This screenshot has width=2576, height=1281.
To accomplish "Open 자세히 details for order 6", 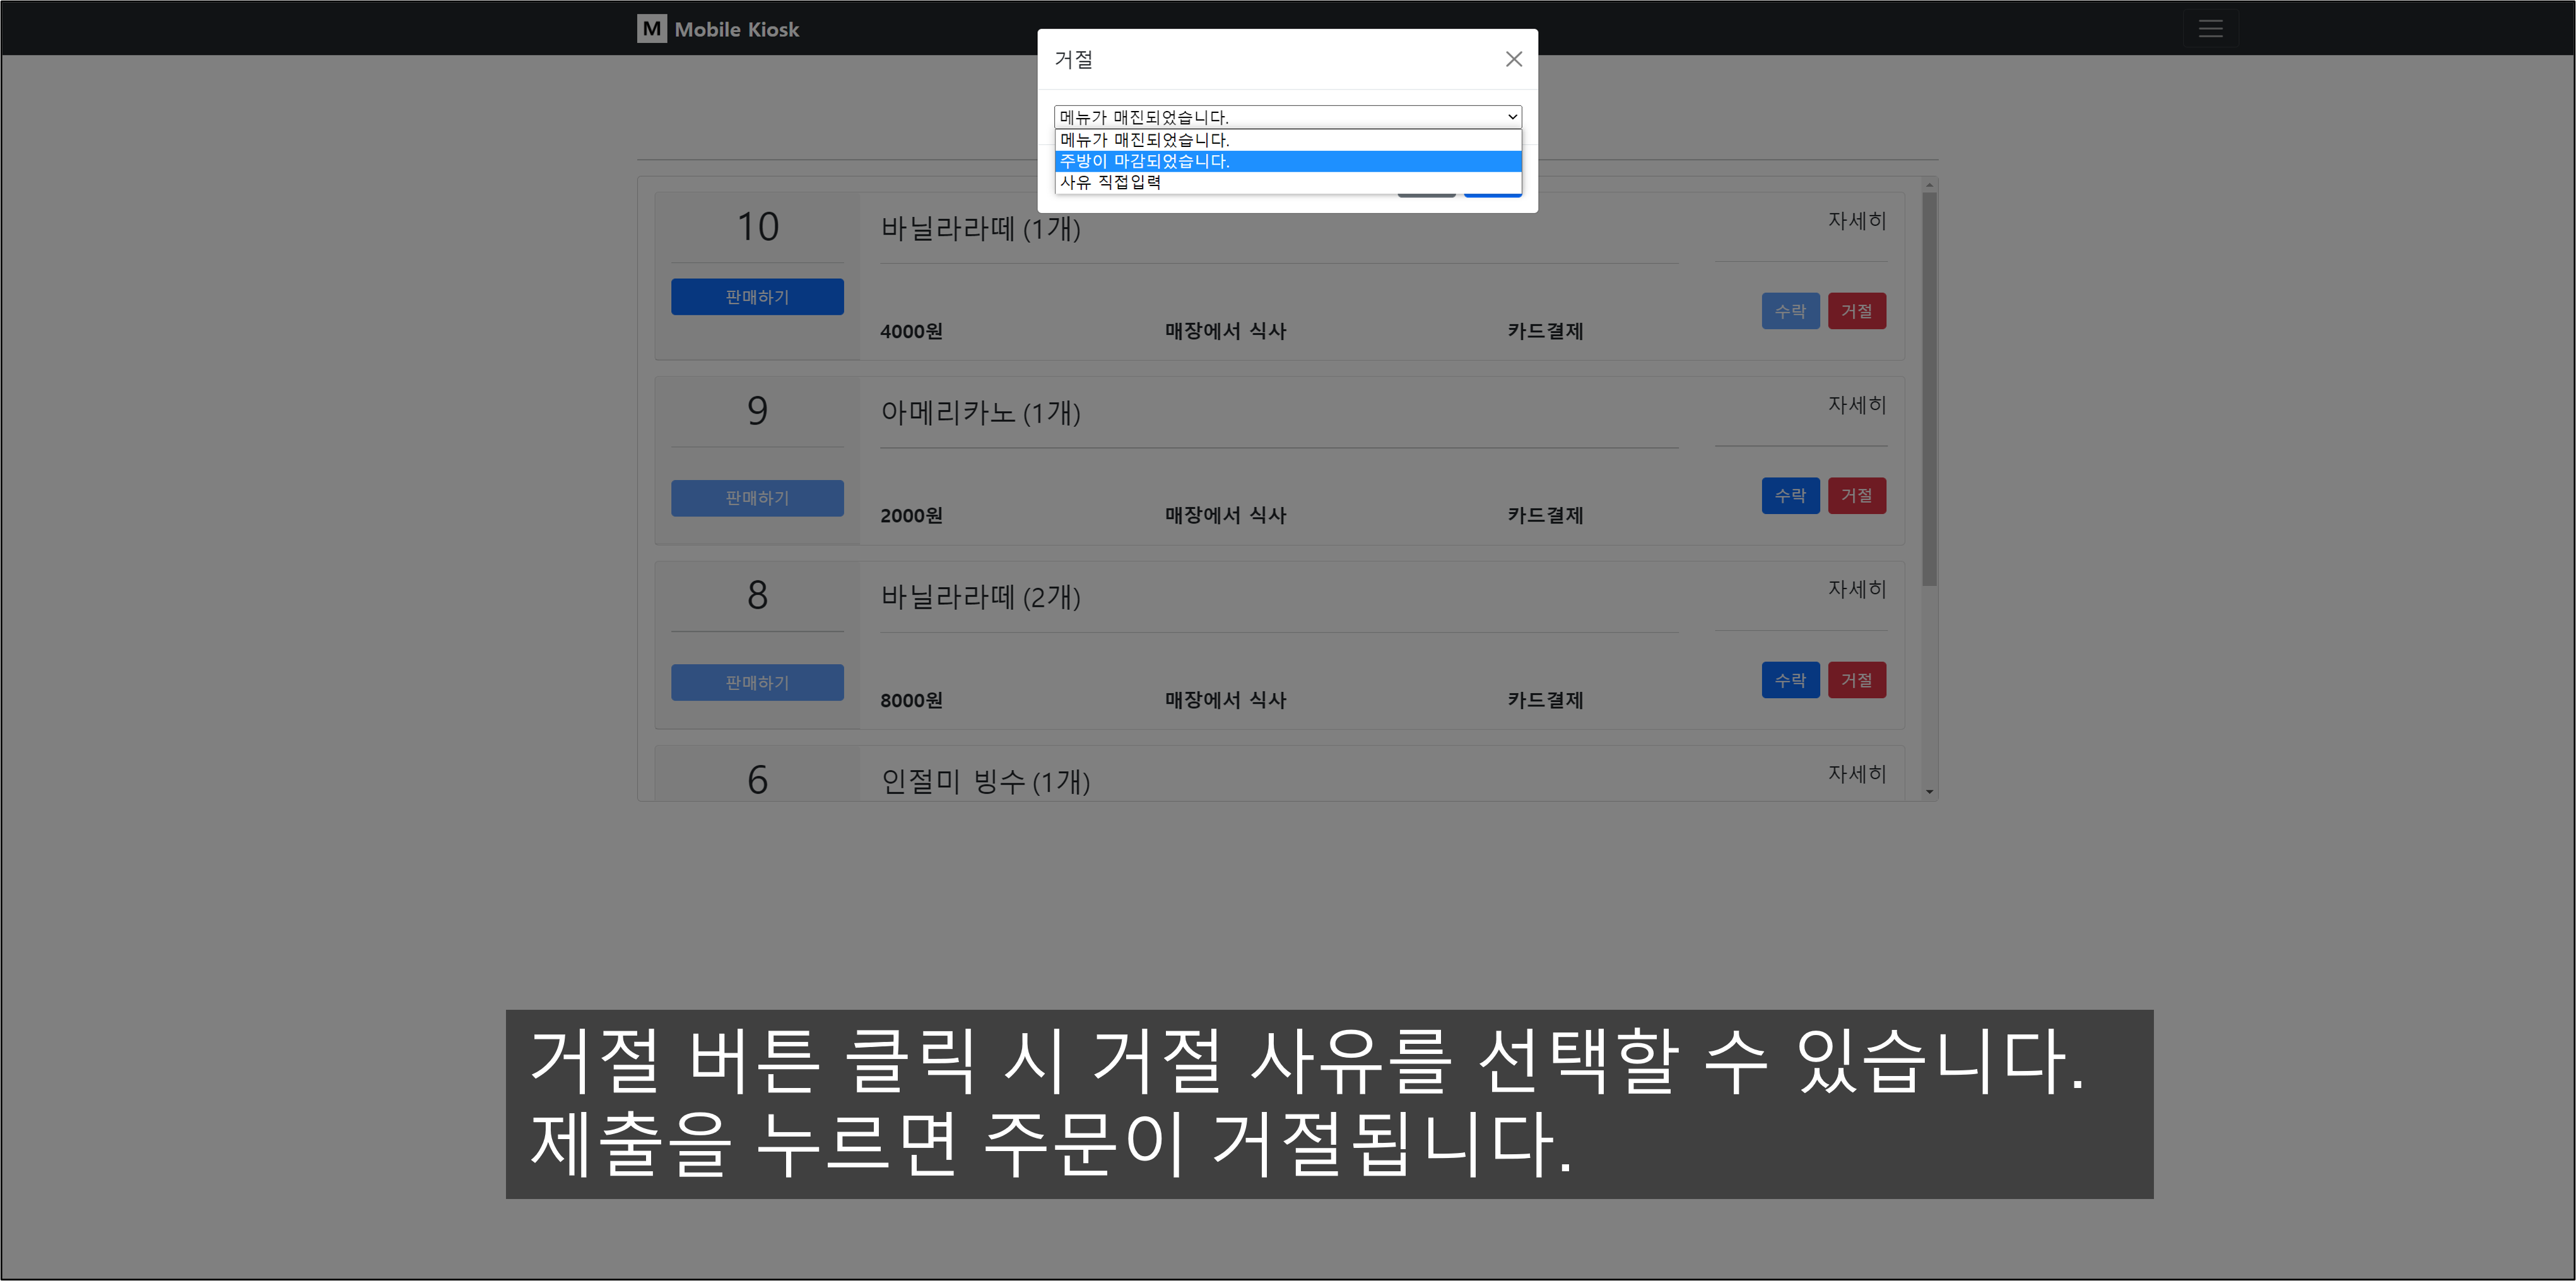I will click(x=1857, y=773).
